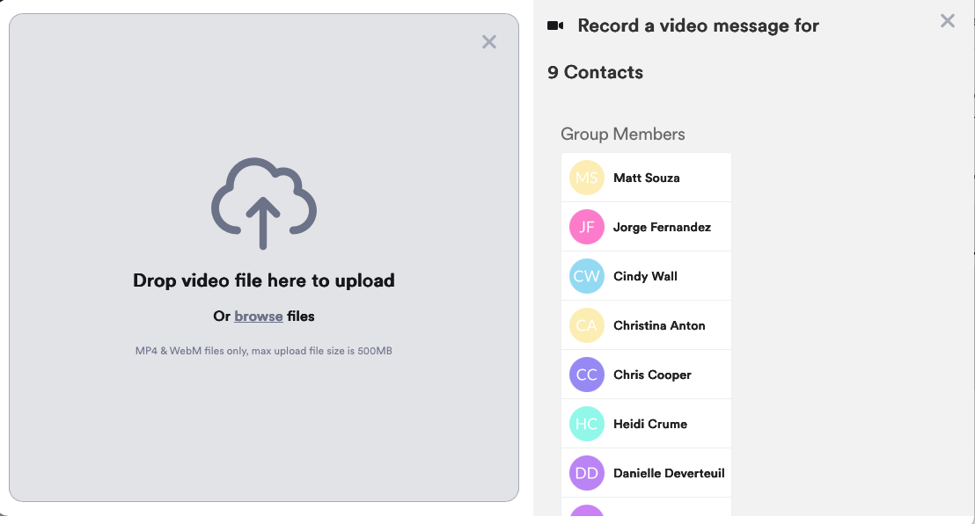Click the name Christina Anton

pos(659,325)
